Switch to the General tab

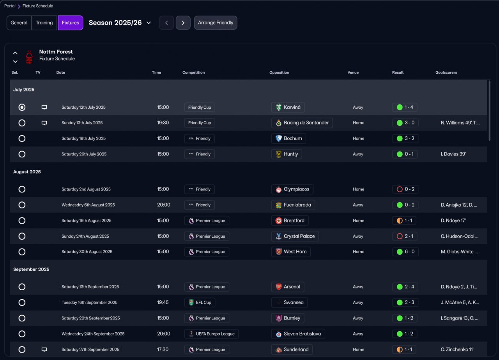point(19,23)
